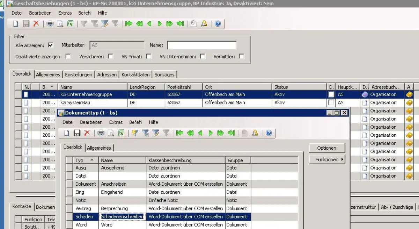Enable the 'Deaktivierte anzeigen' checkbox
The width and height of the screenshot is (419, 229).
pos(68,56)
